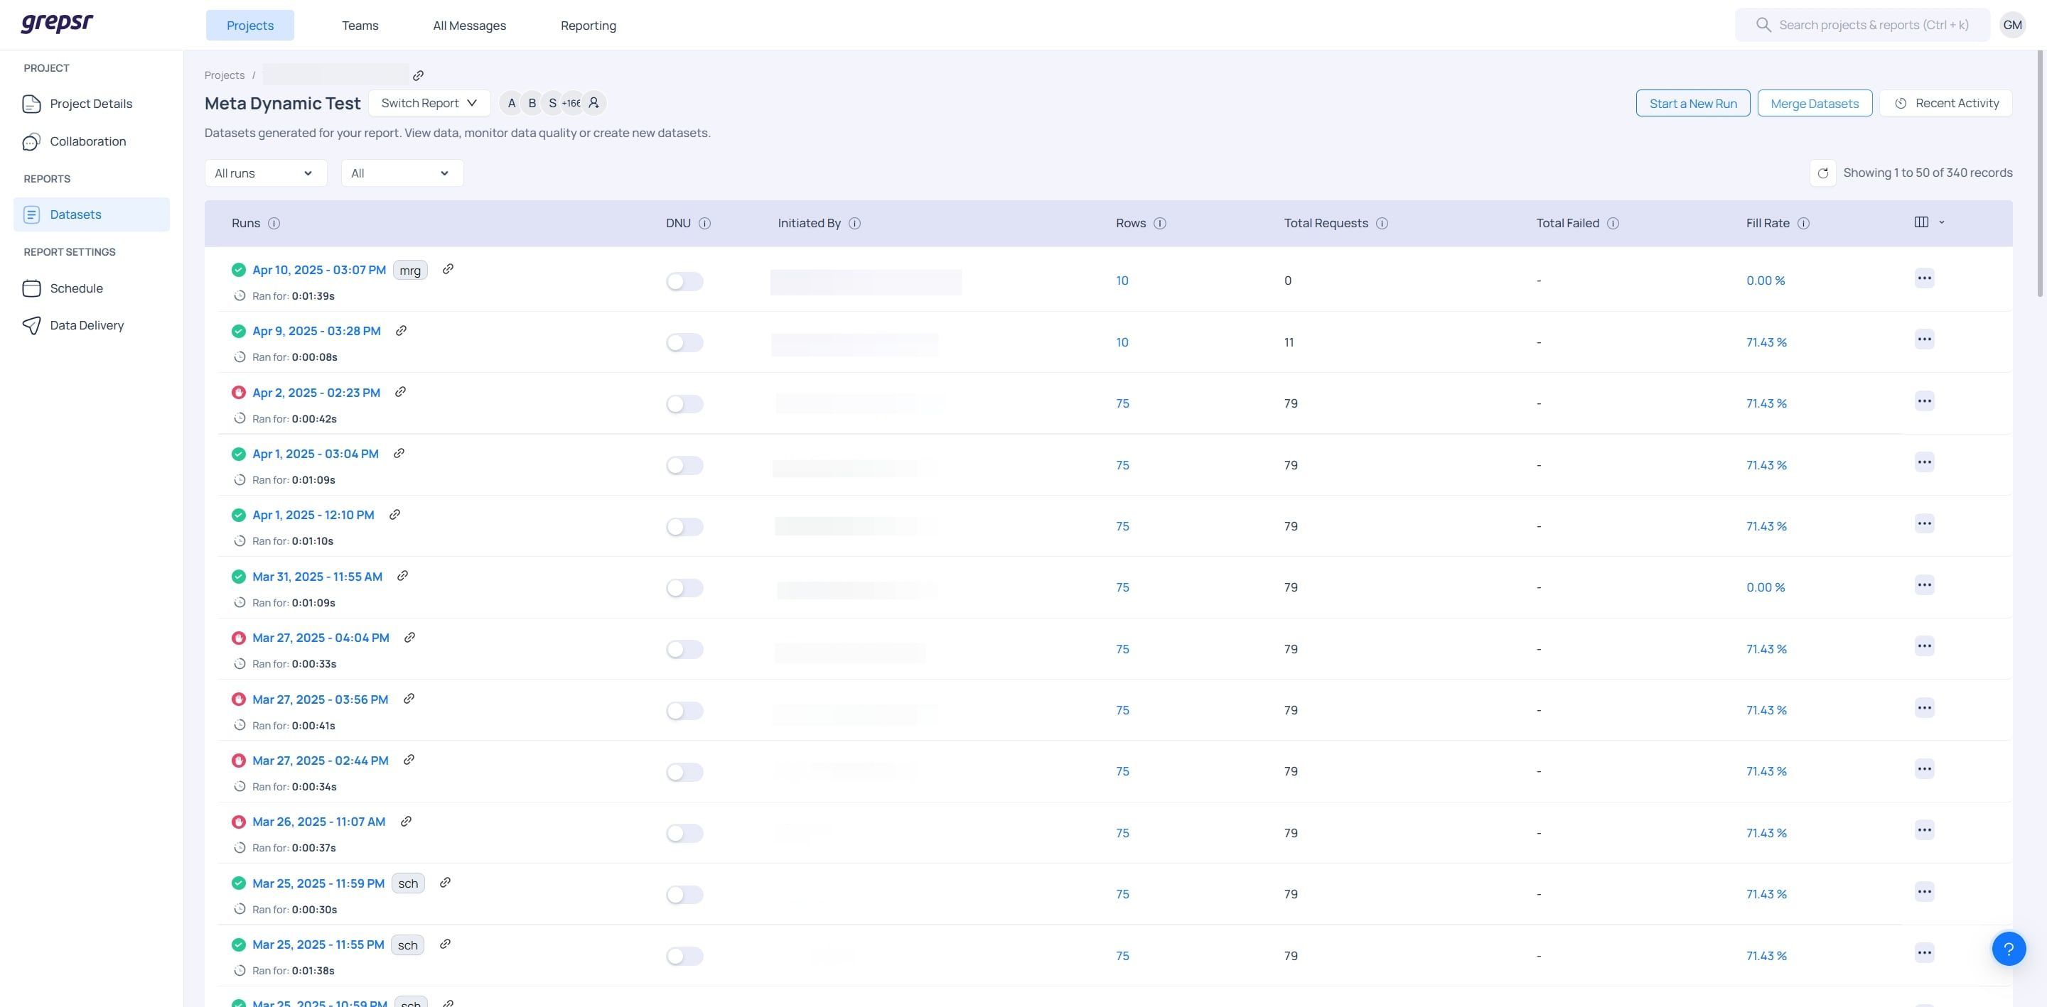Image resolution: width=2047 pixels, height=1007 pixels.
Task: Open the All status filter dropdown
Action: [x=402, y=173]
